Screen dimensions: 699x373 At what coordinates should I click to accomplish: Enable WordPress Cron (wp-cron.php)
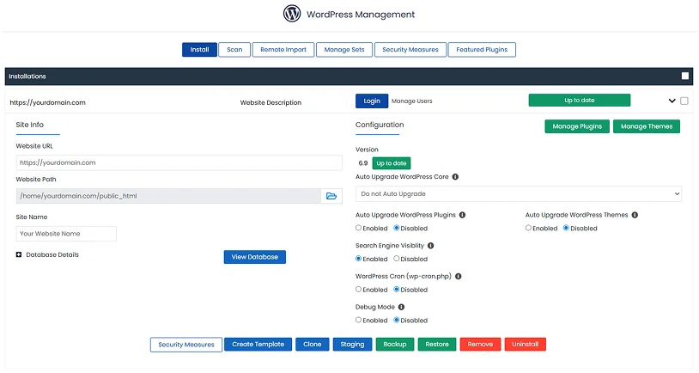pyautogui.click(x=358, y=290)
